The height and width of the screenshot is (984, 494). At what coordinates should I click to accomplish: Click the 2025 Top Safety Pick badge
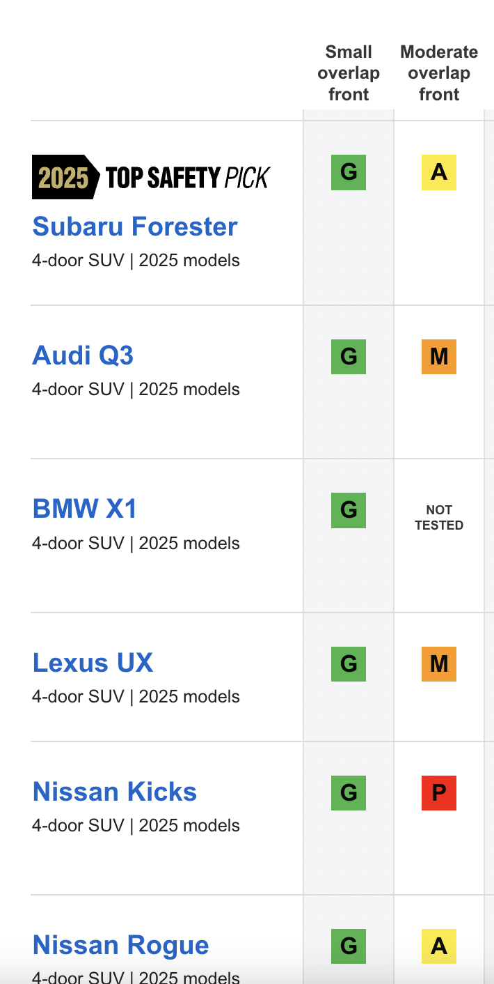pyautogui.click(x=151, y=177)
